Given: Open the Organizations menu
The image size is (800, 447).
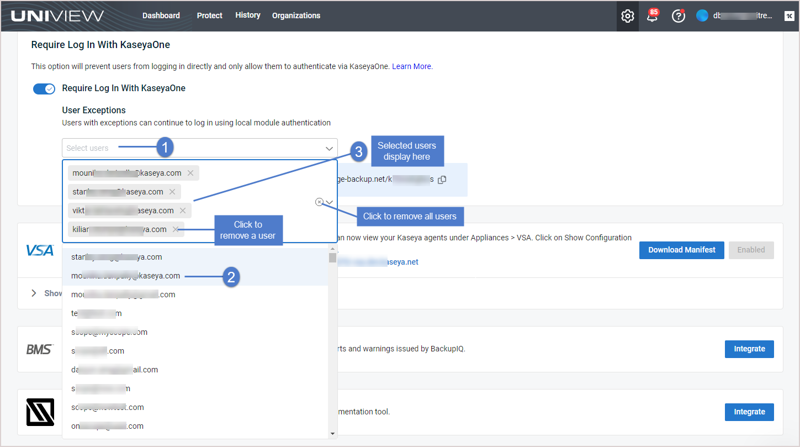Looking at the screenshot, I should 296,15.
